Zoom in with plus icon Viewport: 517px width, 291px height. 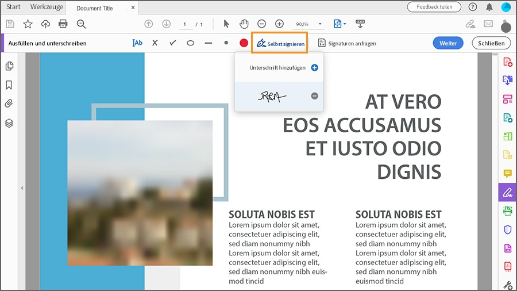[279, 24]
